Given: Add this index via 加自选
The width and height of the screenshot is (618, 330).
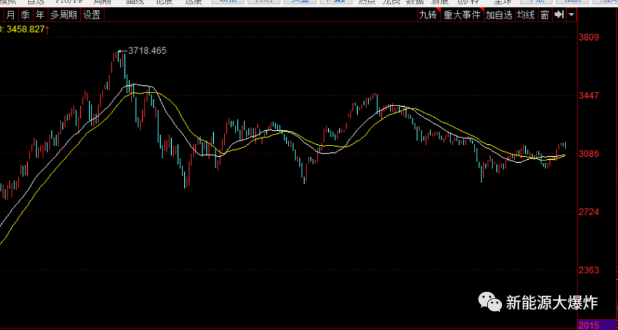Looking at the screenshot, I should pos(499,15).
